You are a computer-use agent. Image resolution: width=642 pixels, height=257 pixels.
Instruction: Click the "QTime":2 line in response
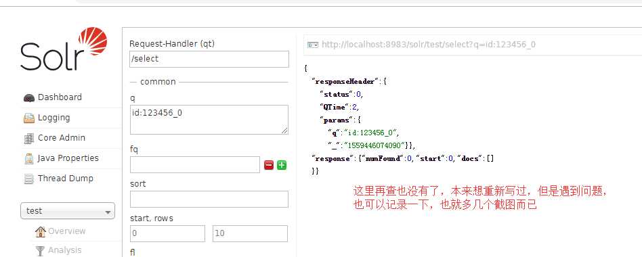(x=339, y=107)
